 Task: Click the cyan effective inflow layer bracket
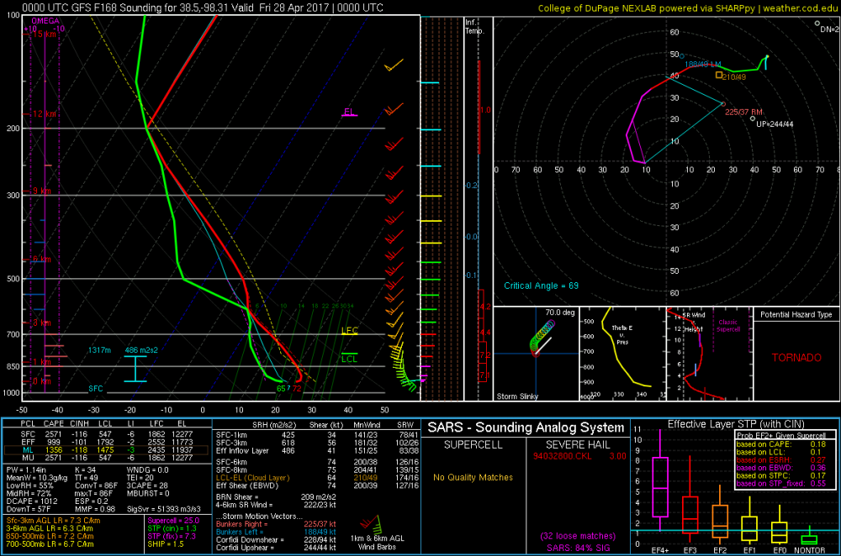pos(134,368)
